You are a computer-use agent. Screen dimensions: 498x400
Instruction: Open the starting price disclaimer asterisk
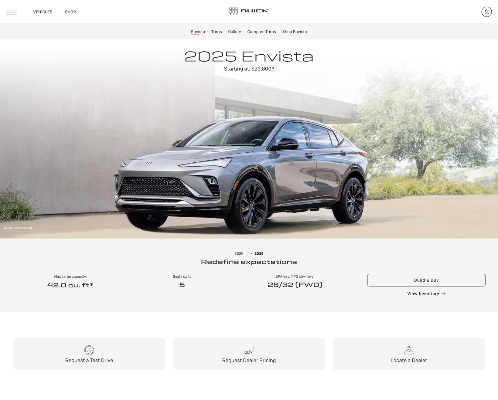(x=273, y=69)
